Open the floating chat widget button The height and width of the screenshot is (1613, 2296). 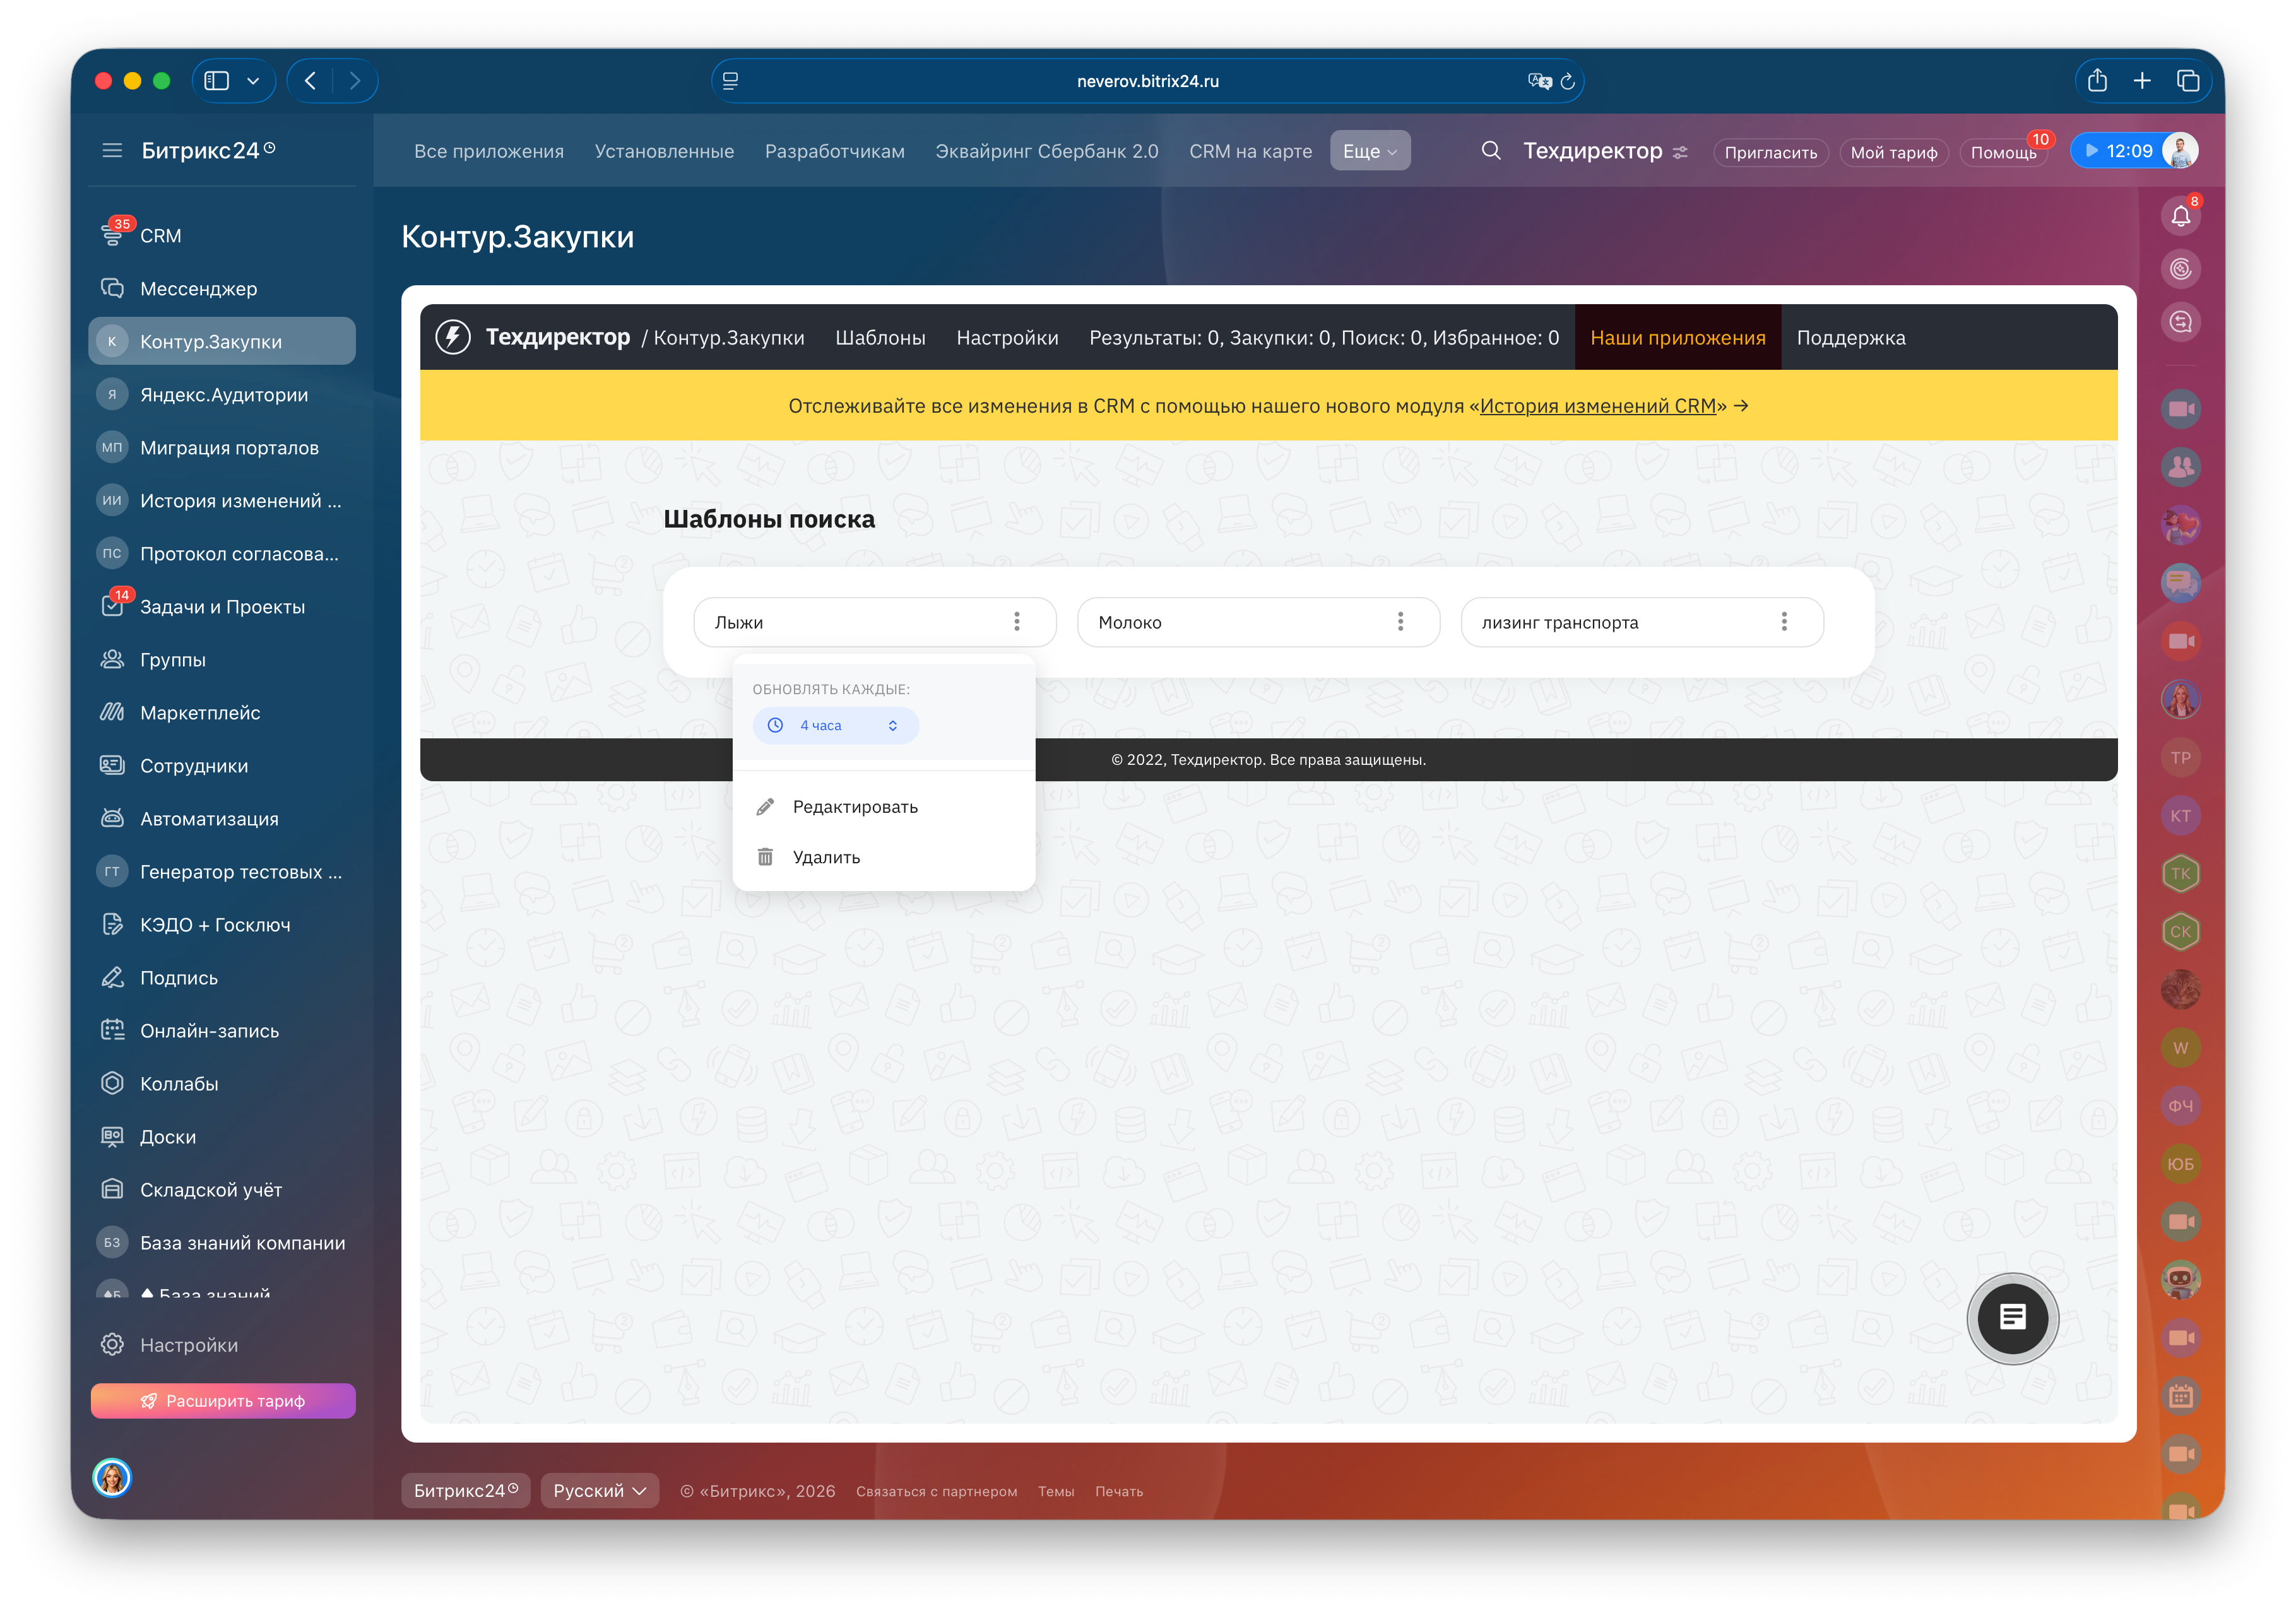2012,1318
